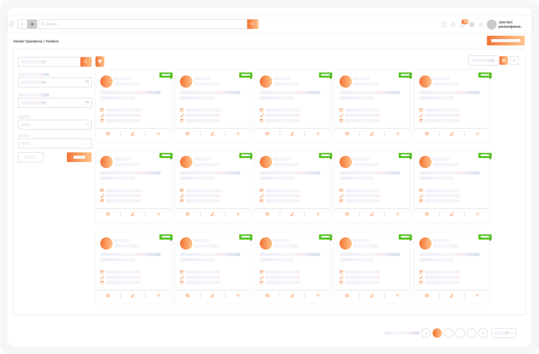This screenshot has width=539, height=354.
Task: Open the page size dropdown near pagination
Action: coord(504,333)
